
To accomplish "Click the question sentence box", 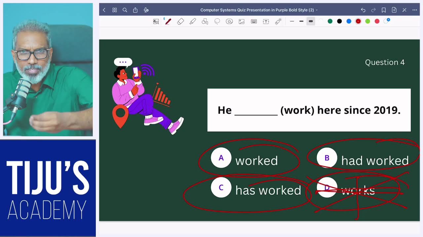I will pos(309,110).
